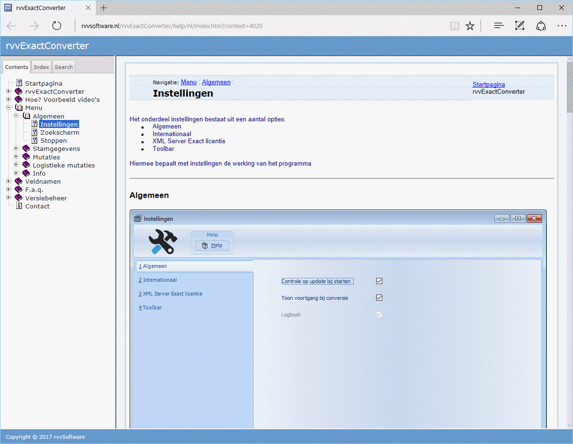Click Help button in Instellingen window

click(x=212, y=246)
